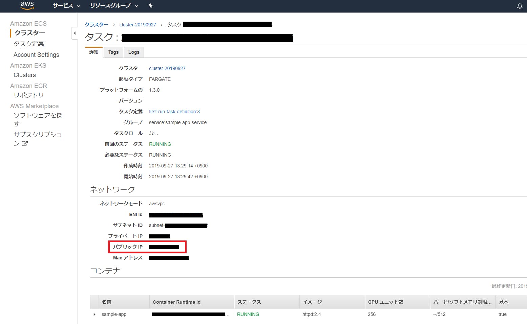Collapse the left sidebar with arrow handle
Screen dimensions: 527x324
point(75,33)
